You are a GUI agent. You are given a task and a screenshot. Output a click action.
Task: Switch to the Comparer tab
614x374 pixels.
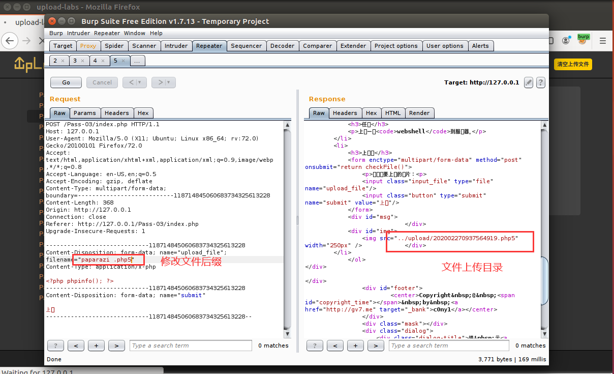coord(317,46)
